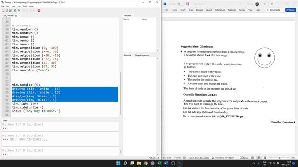Viewport: 298px width, 167px height.
Task: Click the line 'tim.pencolor ("red")' in the editor
Action: click(x=30, y=70)
